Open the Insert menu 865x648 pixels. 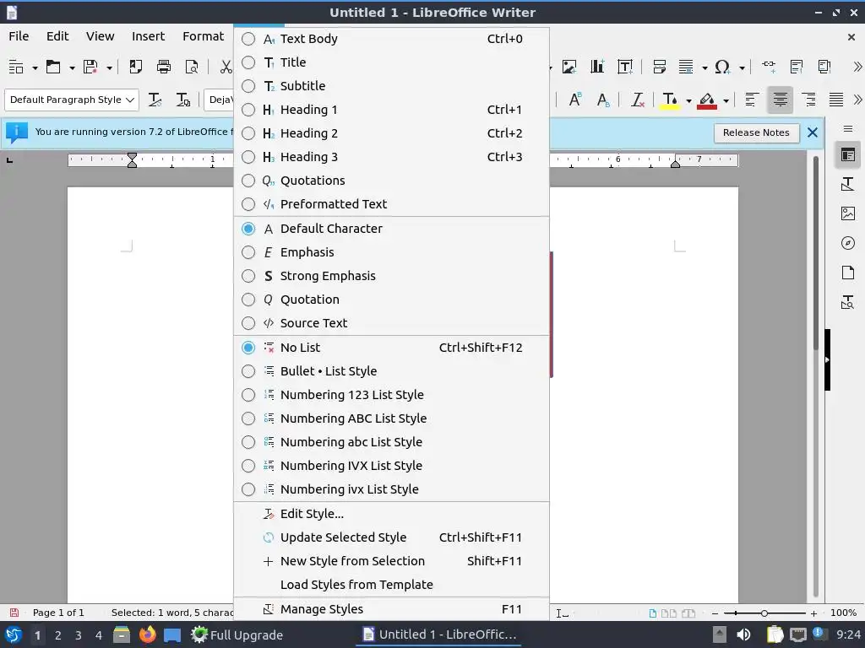[148, 36]
